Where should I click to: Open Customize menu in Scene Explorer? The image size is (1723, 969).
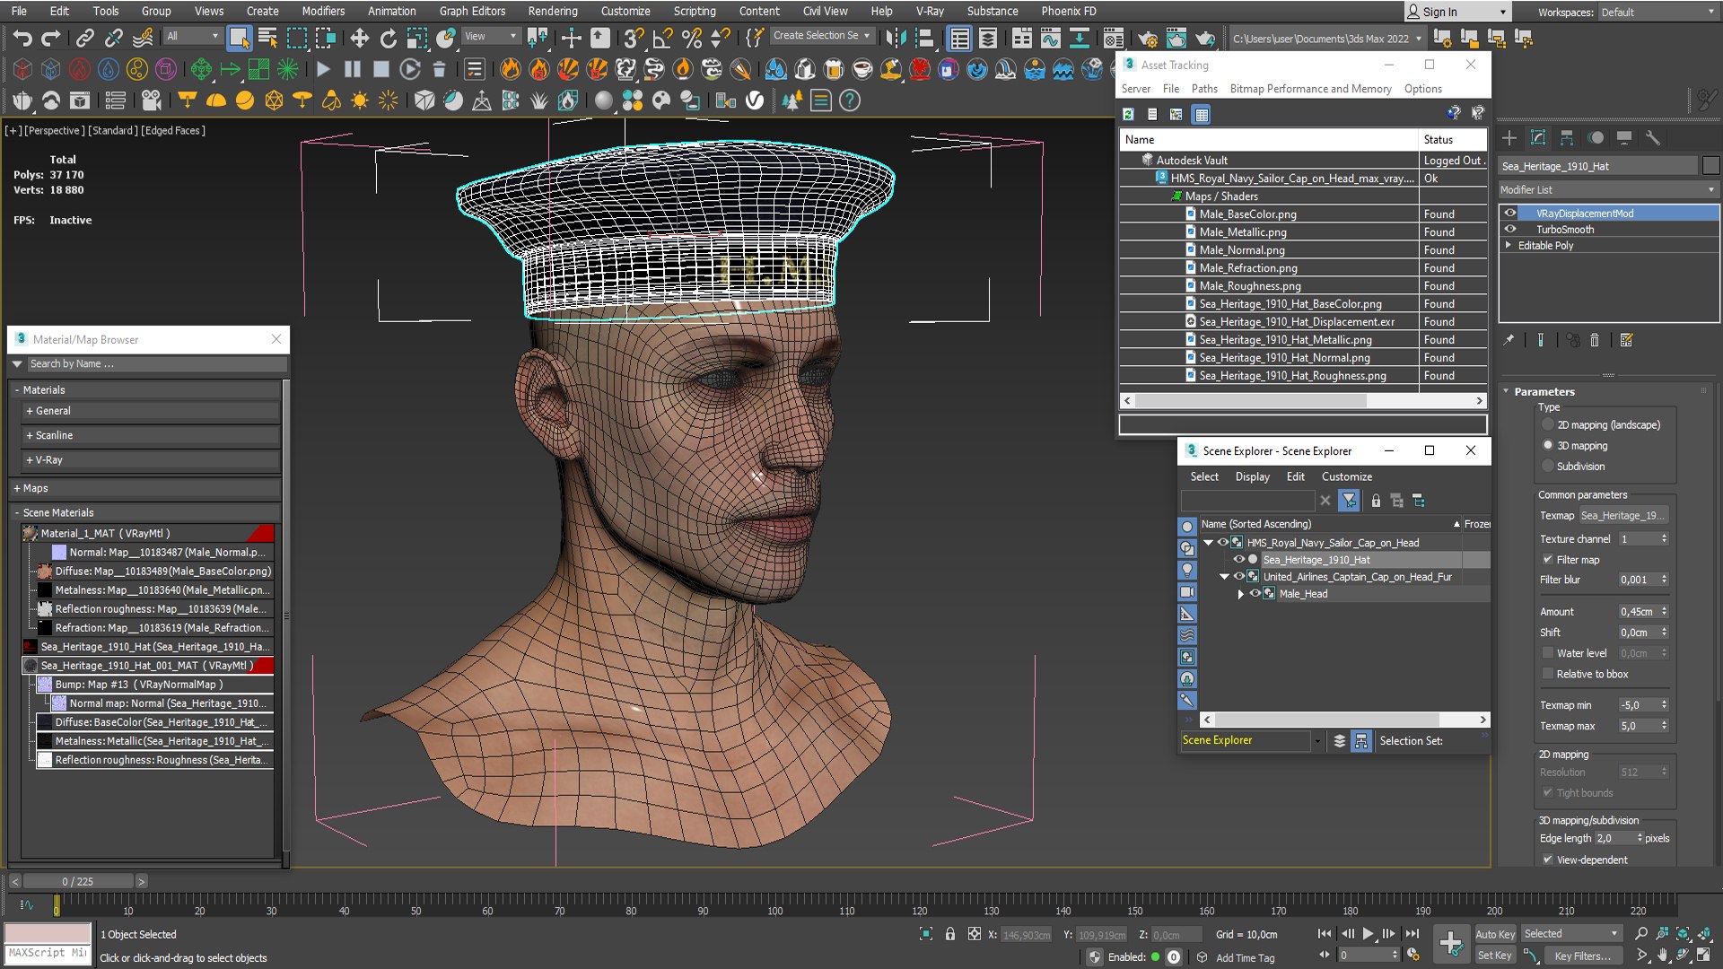tap(1346, 476)
